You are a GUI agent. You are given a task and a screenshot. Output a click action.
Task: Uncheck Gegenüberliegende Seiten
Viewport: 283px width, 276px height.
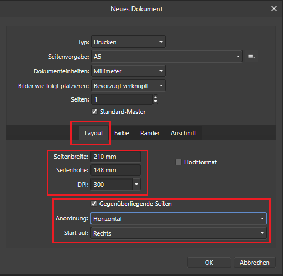tap(94, 204)
